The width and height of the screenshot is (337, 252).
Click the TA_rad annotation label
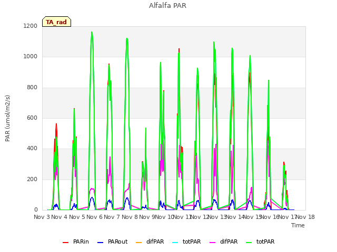click(56, 22)
